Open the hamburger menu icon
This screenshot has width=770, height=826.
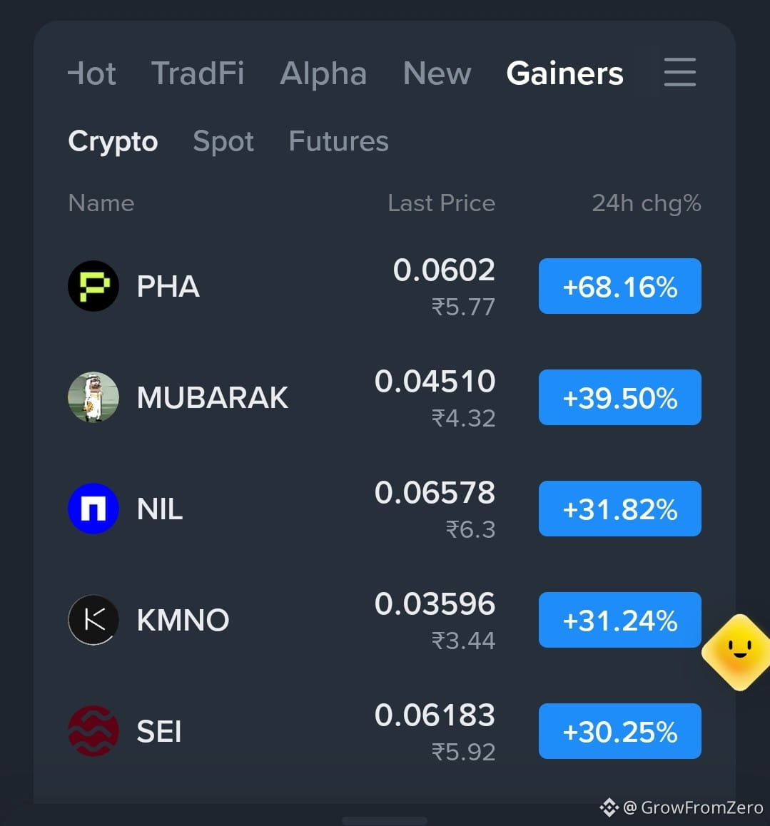click(679, 72)
